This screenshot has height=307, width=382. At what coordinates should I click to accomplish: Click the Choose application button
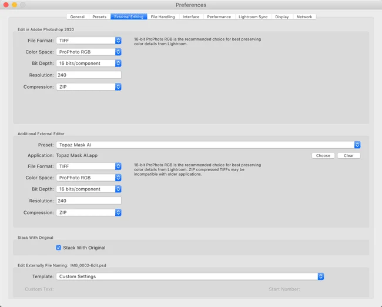(x=323, y=156)
